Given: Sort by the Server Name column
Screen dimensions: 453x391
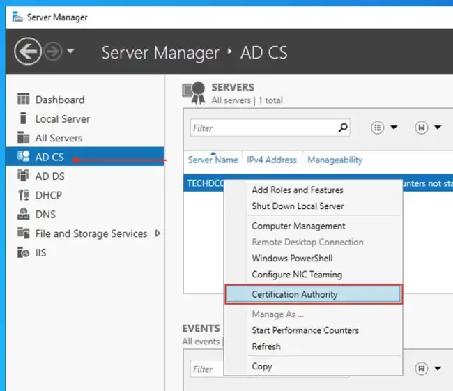Looking at the screenshot, I should click(x=213, y=160).
